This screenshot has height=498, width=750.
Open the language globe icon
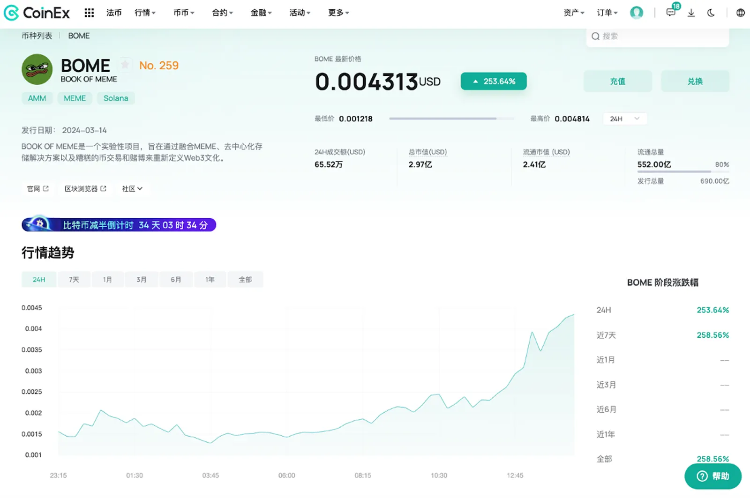tap(741, 13)
